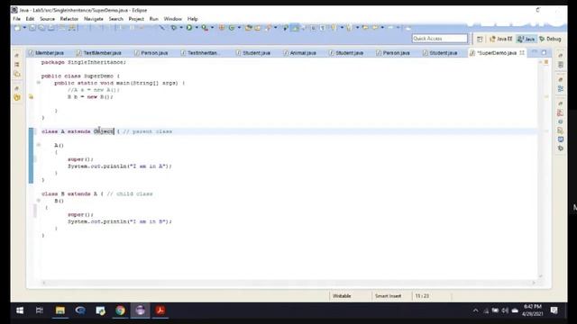Image resolution: width=577 pixels, height=324 pixels.
Task: Open the Windows notification center
Action: tap(554, 310)
